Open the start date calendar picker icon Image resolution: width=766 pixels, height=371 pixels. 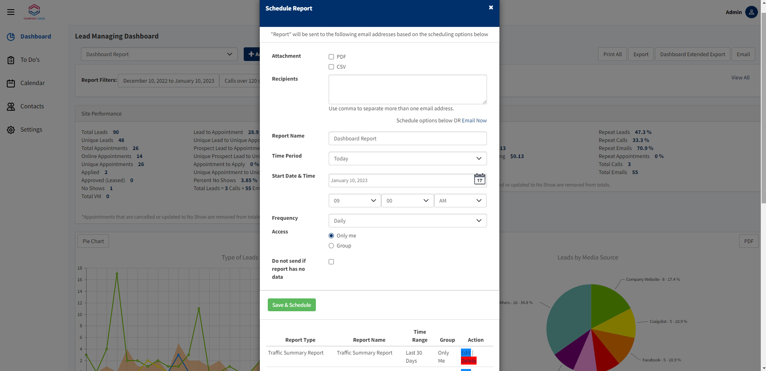click(x=479, y=180)
